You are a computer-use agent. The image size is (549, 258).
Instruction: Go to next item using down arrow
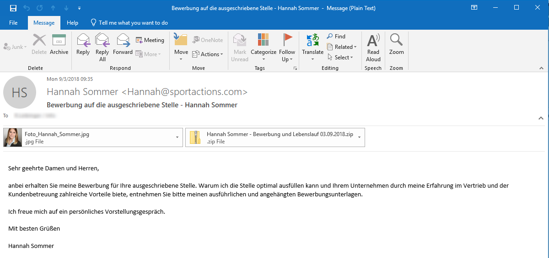pos(66,8)
